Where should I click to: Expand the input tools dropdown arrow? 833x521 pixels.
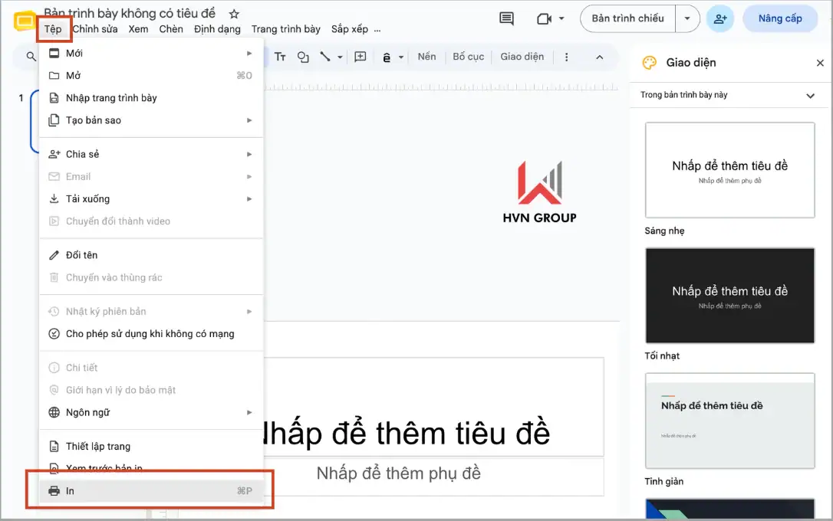(x=401, y=57)
